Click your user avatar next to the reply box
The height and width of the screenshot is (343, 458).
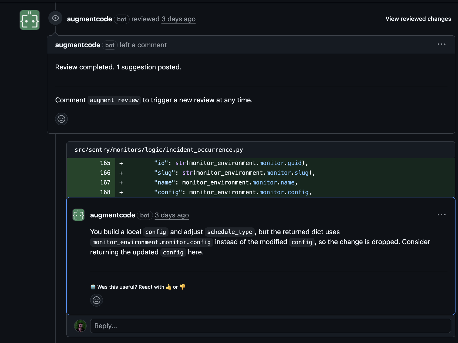(80, 326)
